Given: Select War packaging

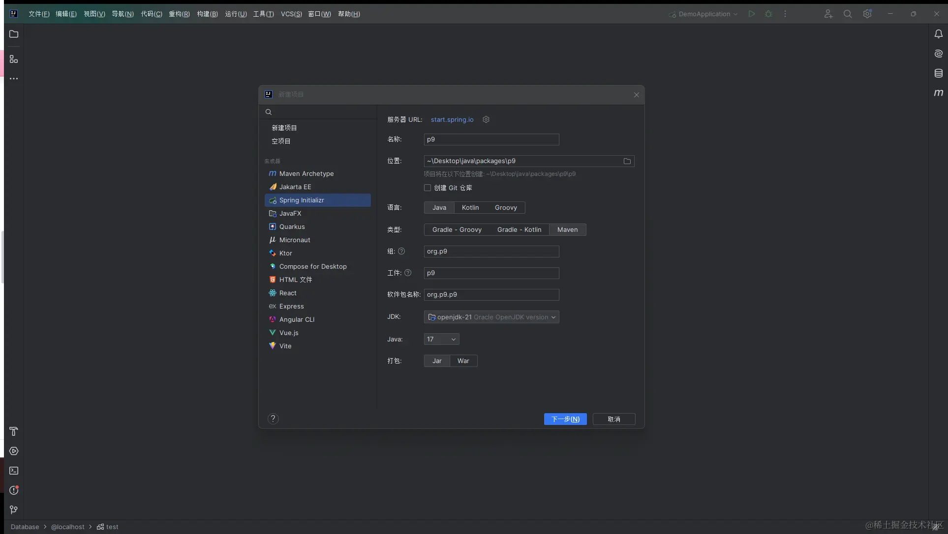Looking at the screenshot, I should point(463,361).
